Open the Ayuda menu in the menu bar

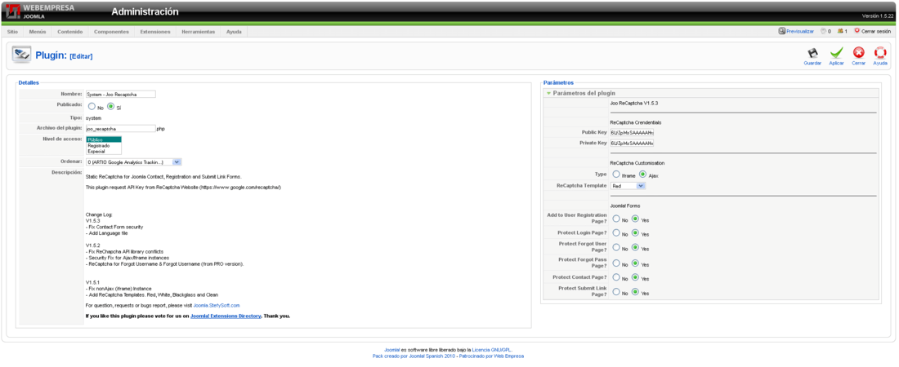click(x=234, y=32)
